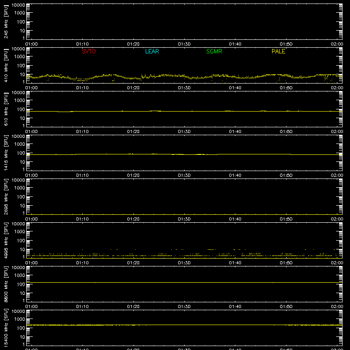This screenshot has height=350, width=350.
Task: Click the red SVTO station label
Action: coord(89,51)
